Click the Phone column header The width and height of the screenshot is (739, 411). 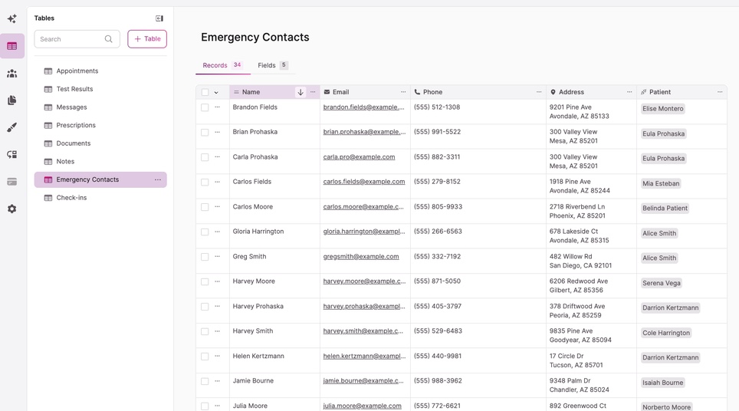pos(478,92)
